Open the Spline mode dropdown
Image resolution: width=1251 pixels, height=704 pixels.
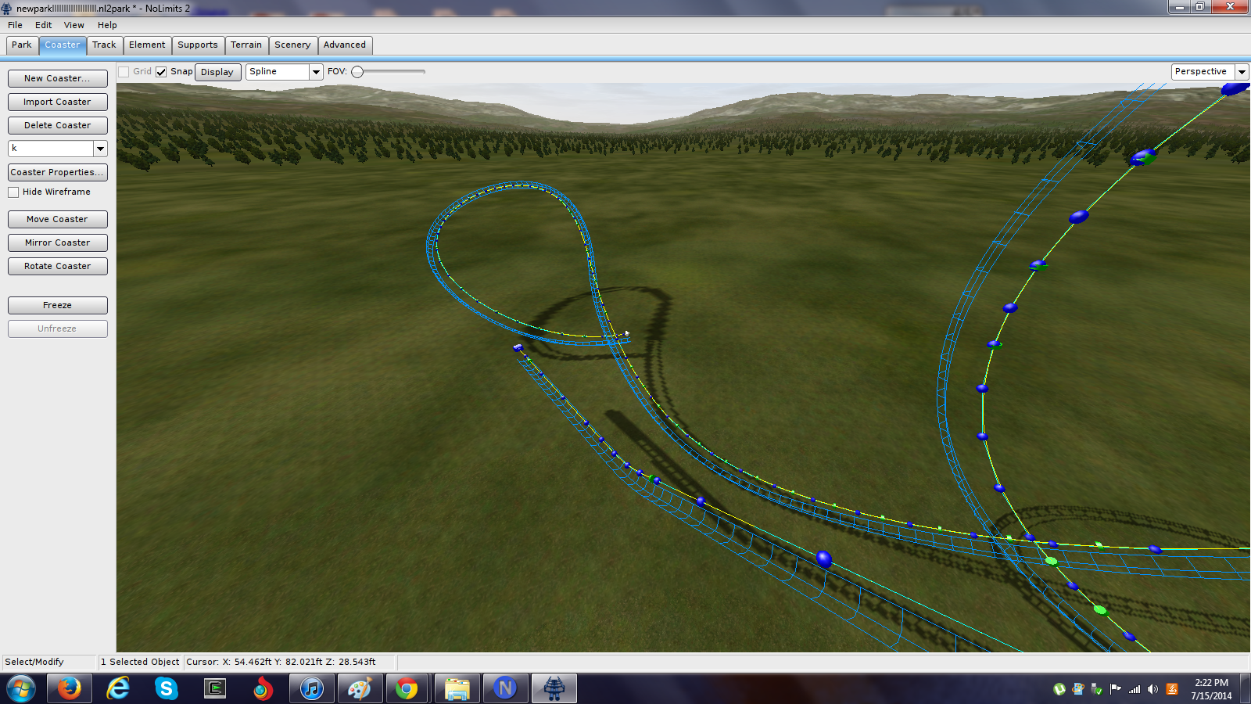[x=316, y=72]
